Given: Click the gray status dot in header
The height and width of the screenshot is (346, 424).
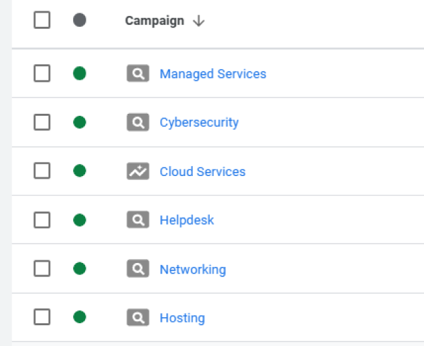Looking at the screenshot, I should pos(80,21).
